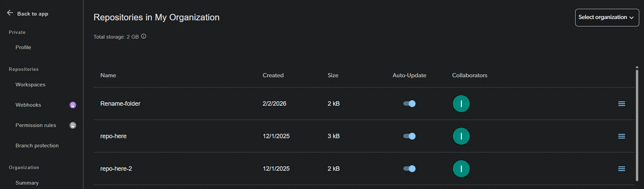Click the Auto-Update column header

(409, 75)
